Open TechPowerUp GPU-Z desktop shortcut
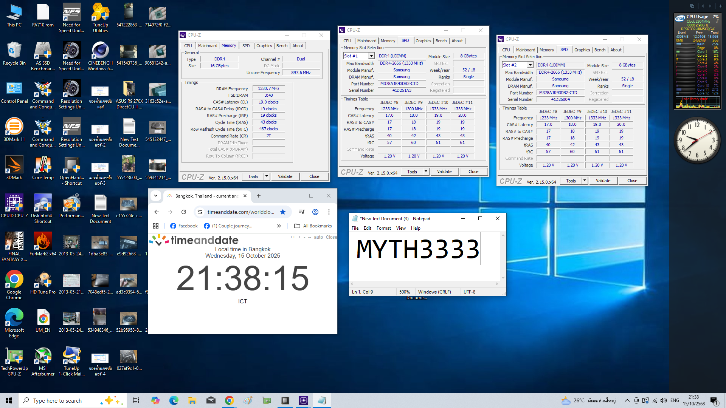The image size is (726, 408). coord(14,357)
